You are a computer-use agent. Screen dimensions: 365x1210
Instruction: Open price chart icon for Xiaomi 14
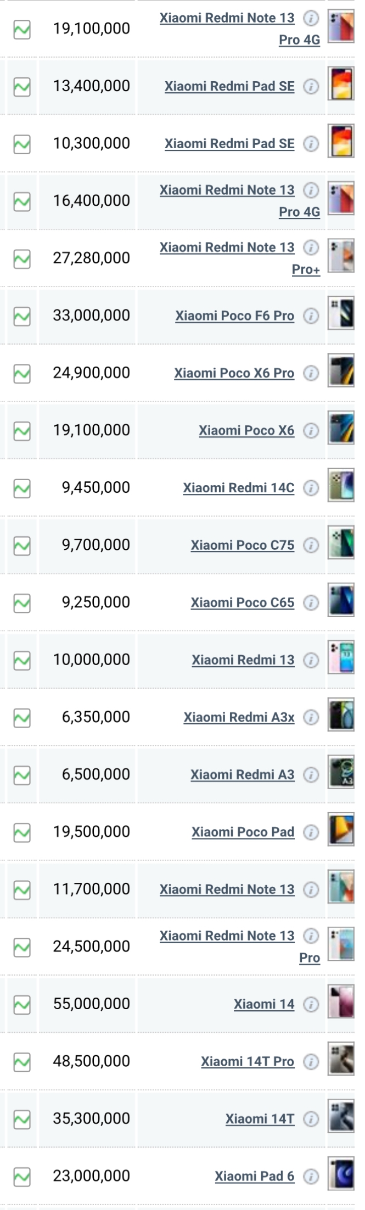click(x=22, y=1005)
